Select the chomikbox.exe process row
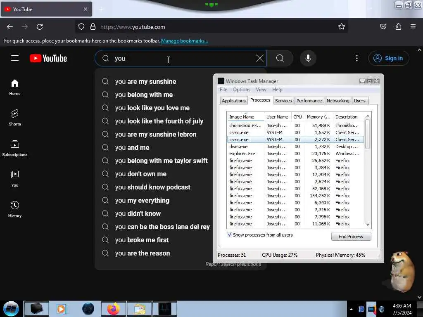 295,125
